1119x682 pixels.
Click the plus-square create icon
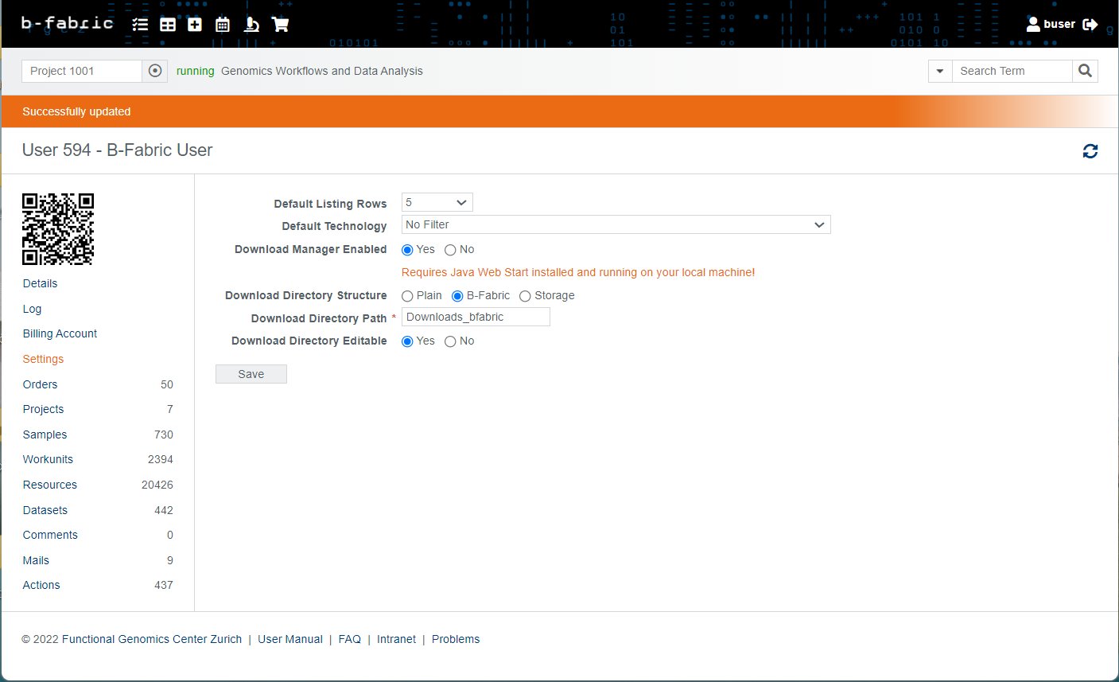pos(195,25)
